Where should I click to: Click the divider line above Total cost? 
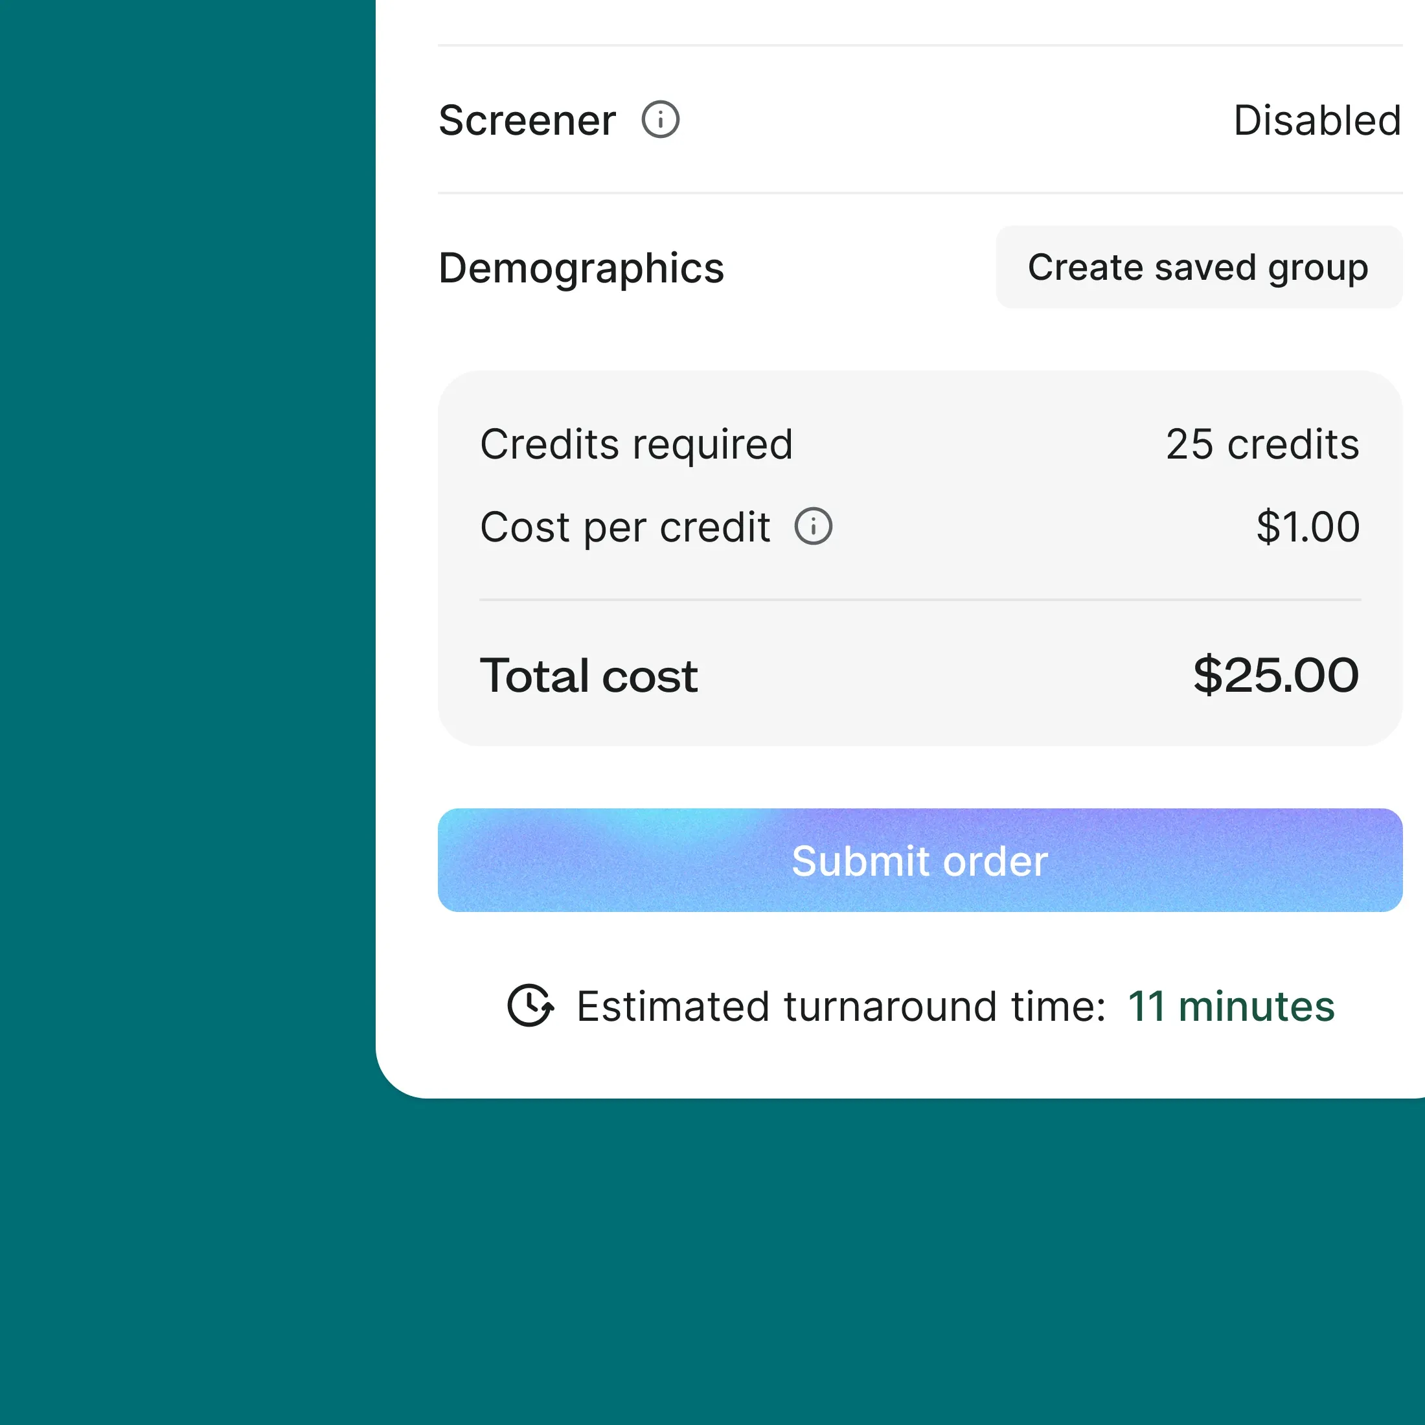pyautogui.click(x=920, y=600)
